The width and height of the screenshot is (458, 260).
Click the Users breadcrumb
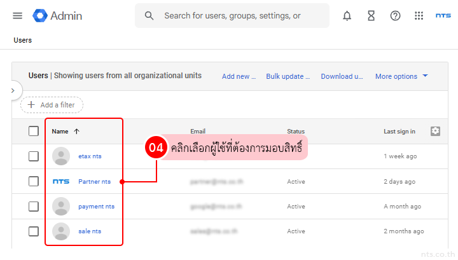click(x=22, y=40)
